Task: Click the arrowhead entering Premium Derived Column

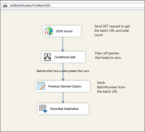Action: [x=63, y=80]
